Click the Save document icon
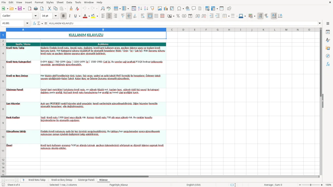The width and height of the screenshot is (333, 187). [20, 9]
